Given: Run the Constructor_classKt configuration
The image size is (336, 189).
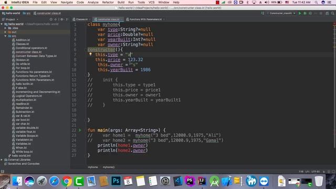Looking at the screenshot, I should (x=300, y=13).
